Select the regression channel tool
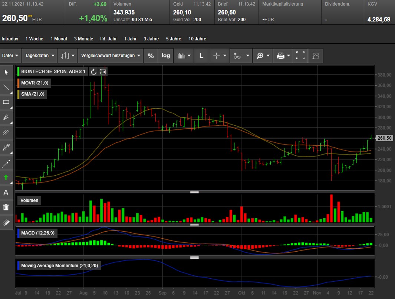This screenshot has width=395, height=299. [x=6, y=147]
